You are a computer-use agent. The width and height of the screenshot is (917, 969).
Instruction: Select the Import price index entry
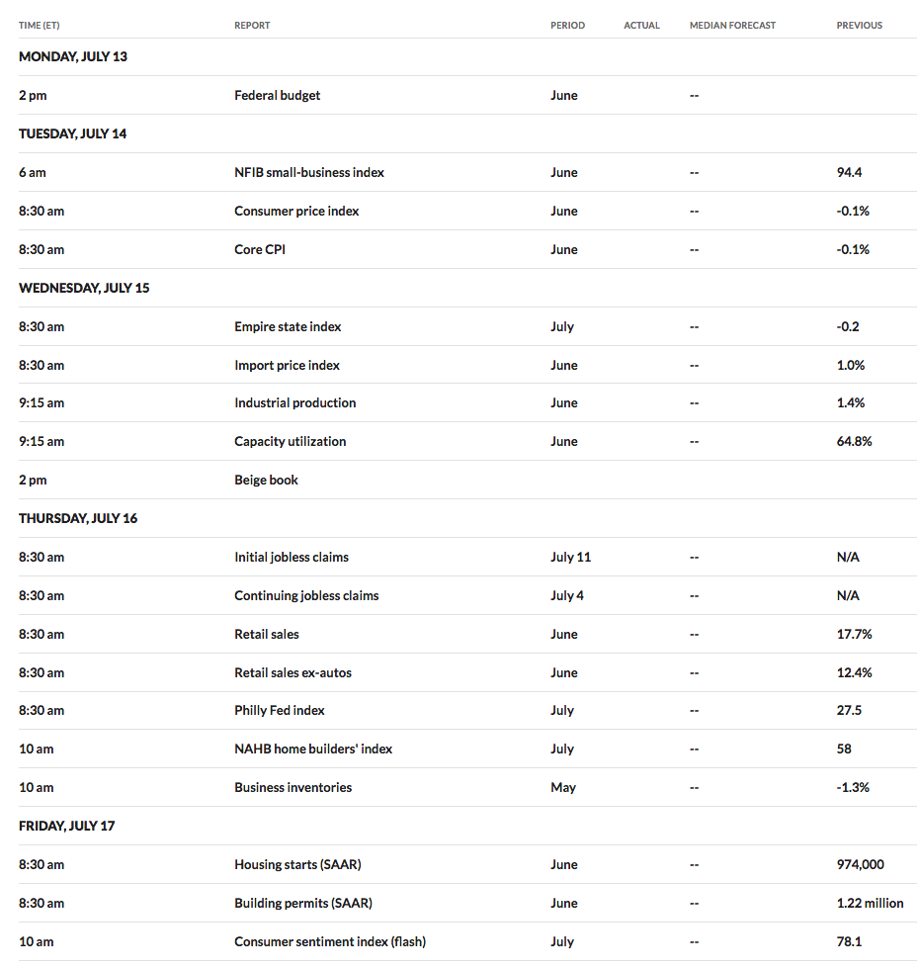[288, 365]
